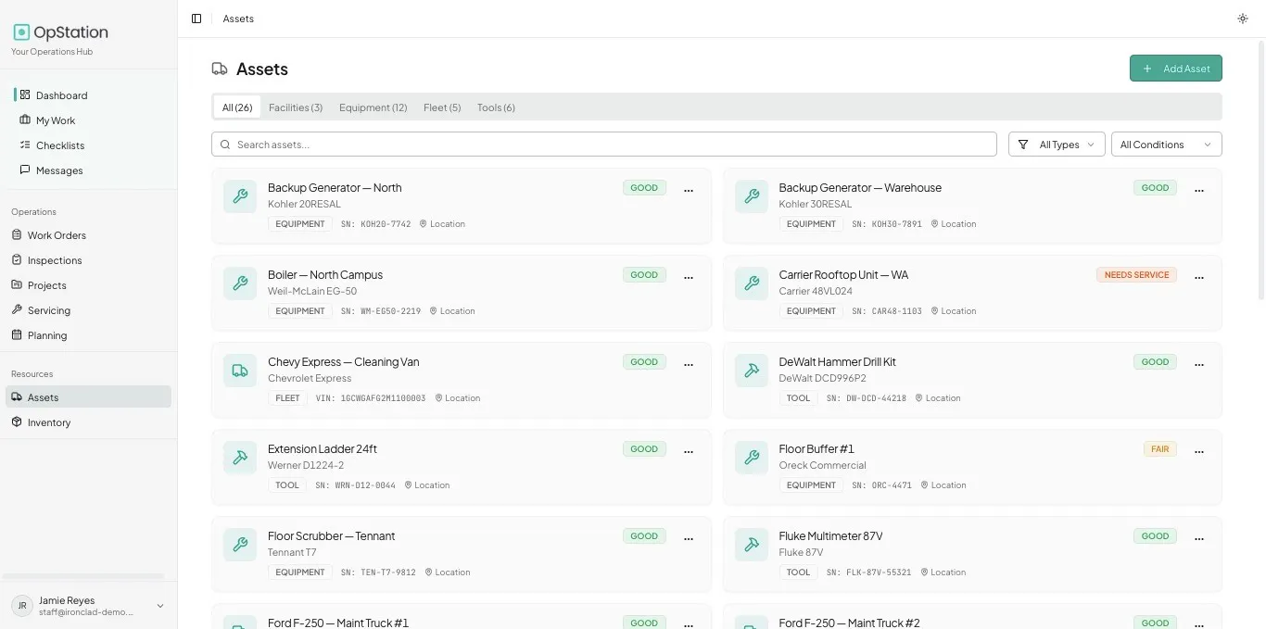Screen dimensions: 1266x629
Task: Click the wrench icon for Carrier Rooftop Unit — WA
Action: click(x=752, y=283)
